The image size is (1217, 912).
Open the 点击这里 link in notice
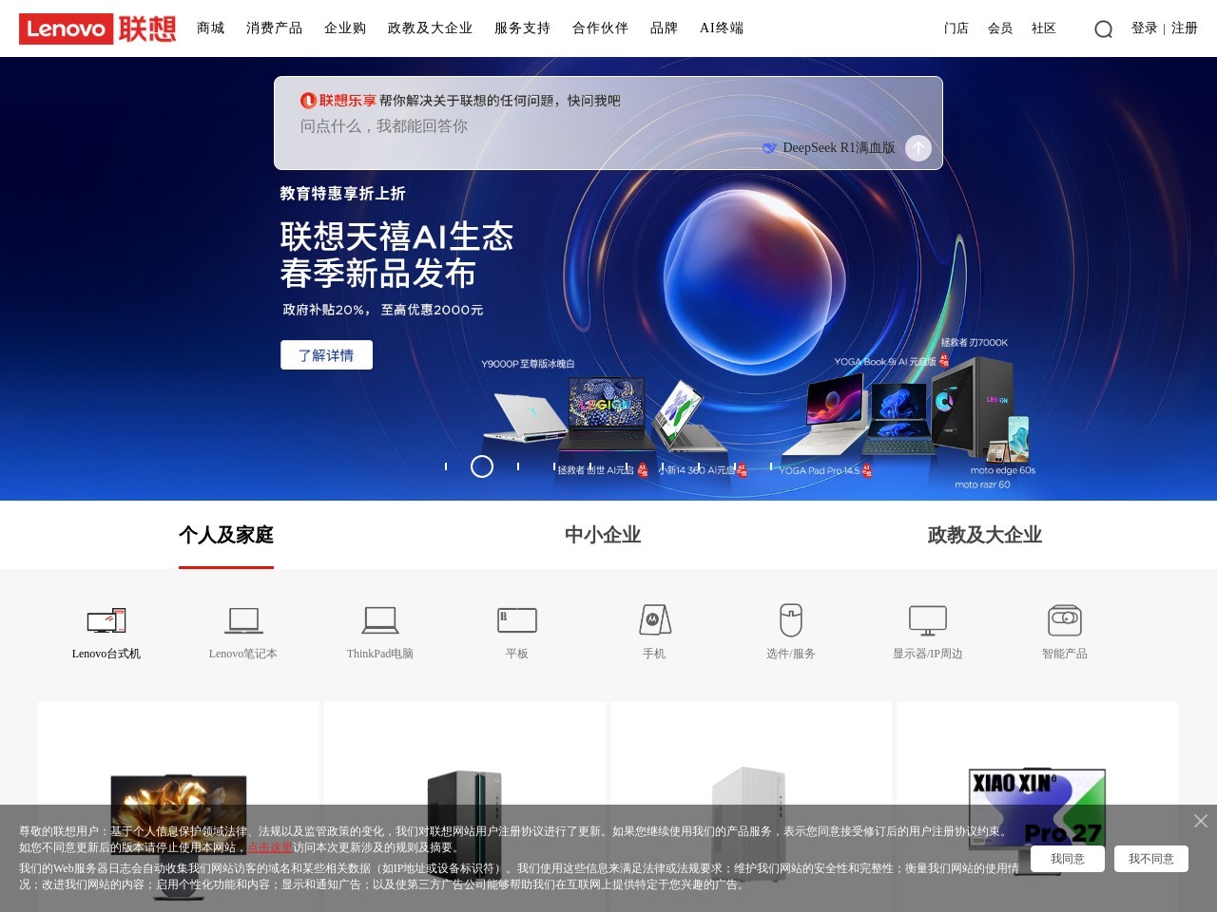(270, 847)
